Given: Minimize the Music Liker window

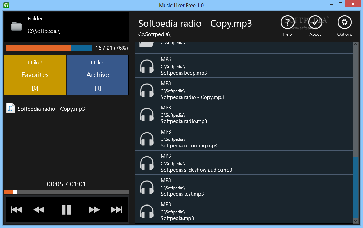Looking at the screenshot, I should (x=331, y=4).
